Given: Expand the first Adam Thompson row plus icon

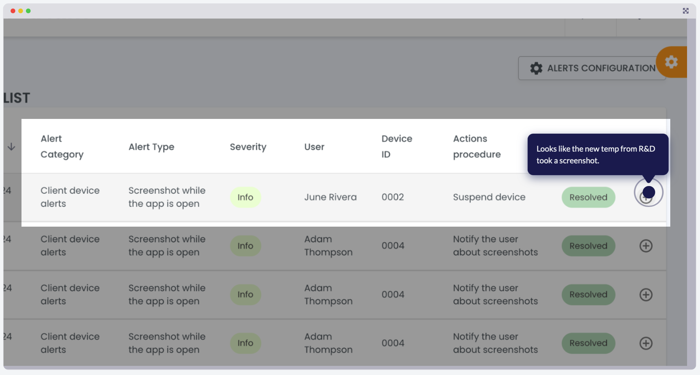Looking at the screenshot, I should (646, 246).
